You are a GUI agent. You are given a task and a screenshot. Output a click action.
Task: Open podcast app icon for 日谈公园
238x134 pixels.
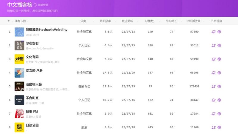point(219,127)
